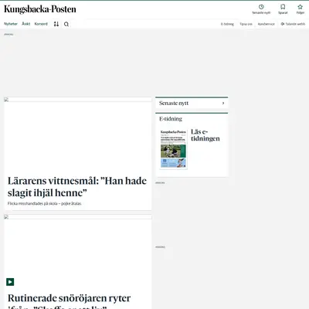
Task: Click the video play icon on snöröjaren article
Action: point(10,282)
